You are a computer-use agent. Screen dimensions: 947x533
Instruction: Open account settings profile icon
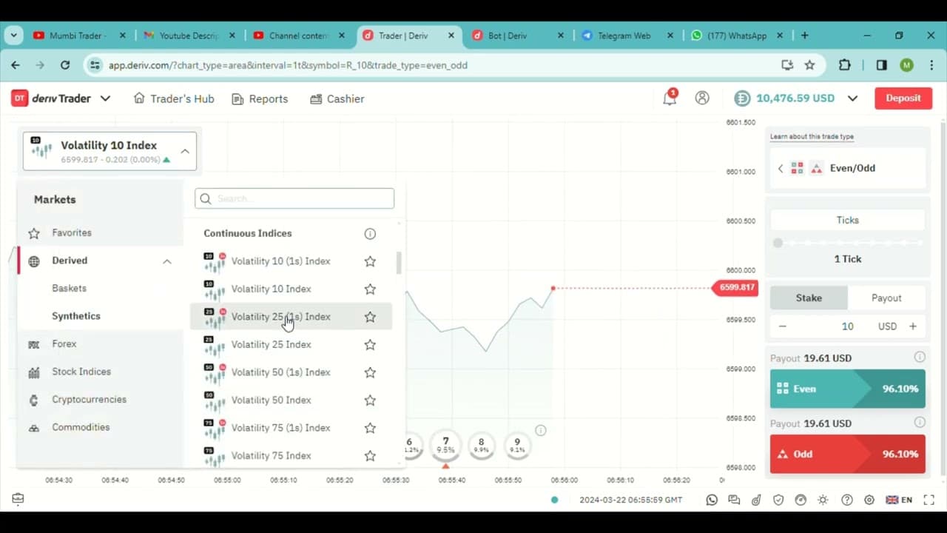point(702,98)
